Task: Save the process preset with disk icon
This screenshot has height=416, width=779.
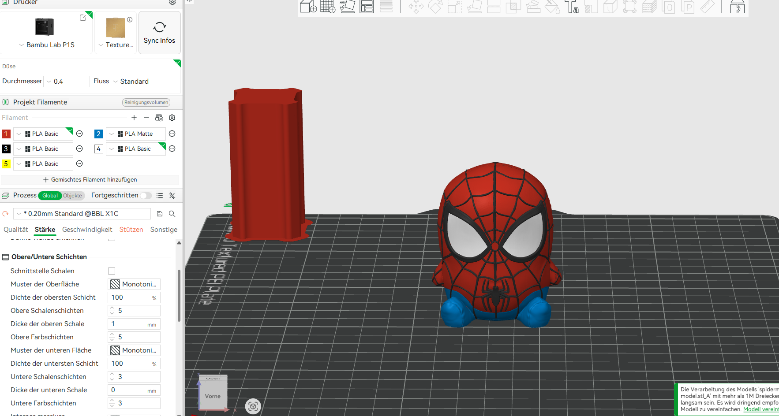Action: tap(160, 214)
